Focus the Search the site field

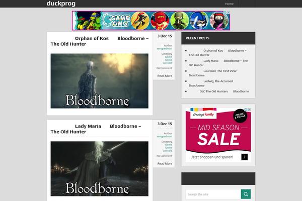tap(213, 194)
